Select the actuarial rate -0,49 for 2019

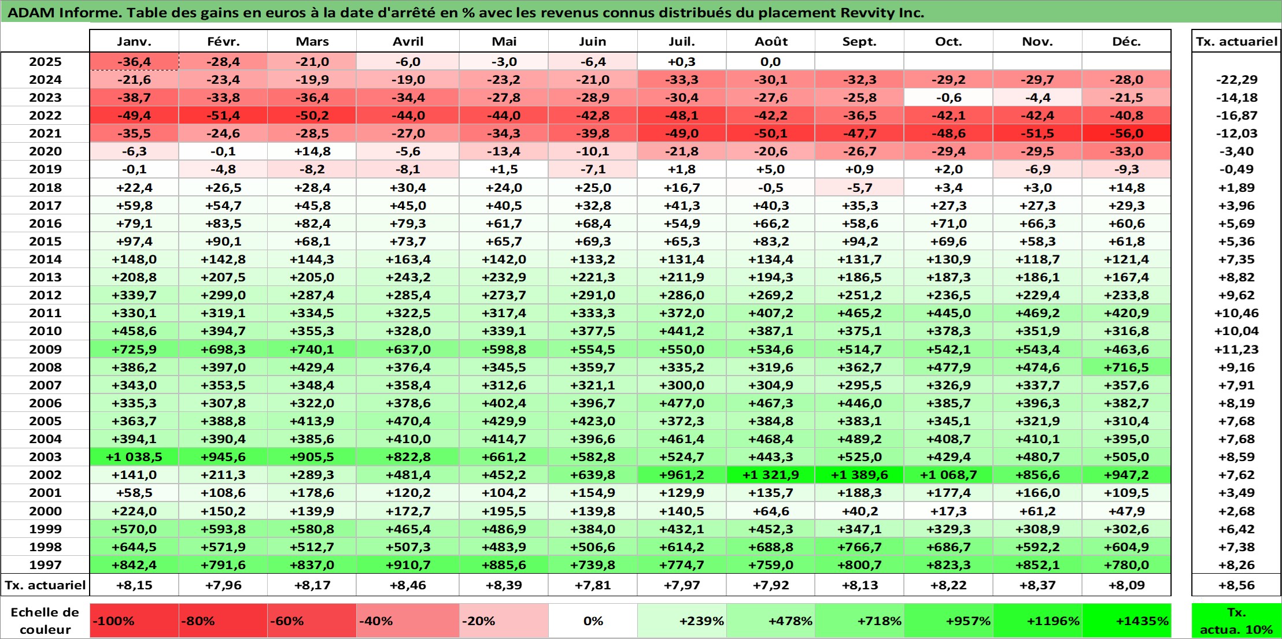pyautogui.click(x=1236, y=169)
